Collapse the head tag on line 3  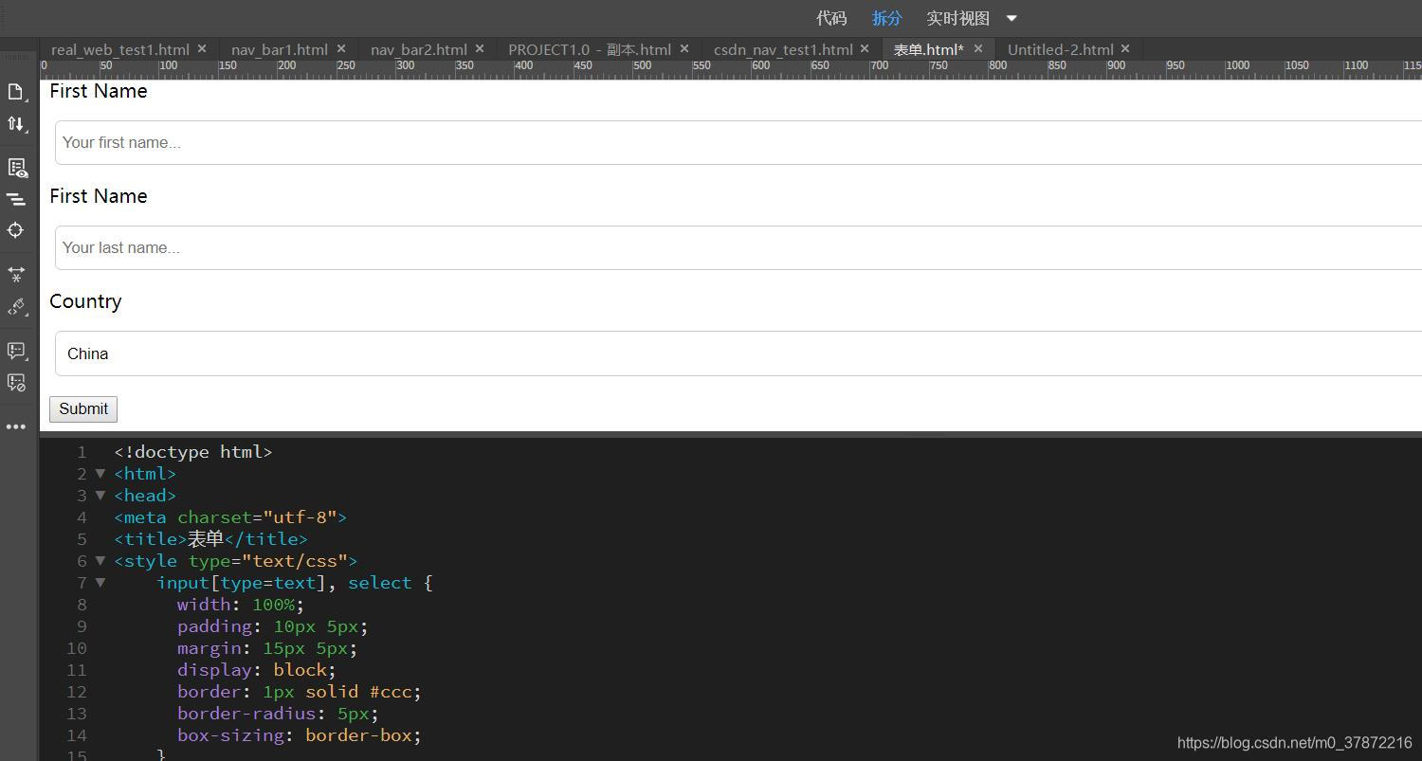click(x=100, y=496)
